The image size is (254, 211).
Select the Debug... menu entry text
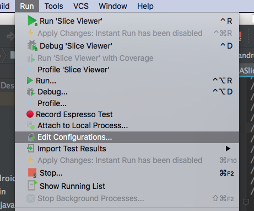[52, 92]
